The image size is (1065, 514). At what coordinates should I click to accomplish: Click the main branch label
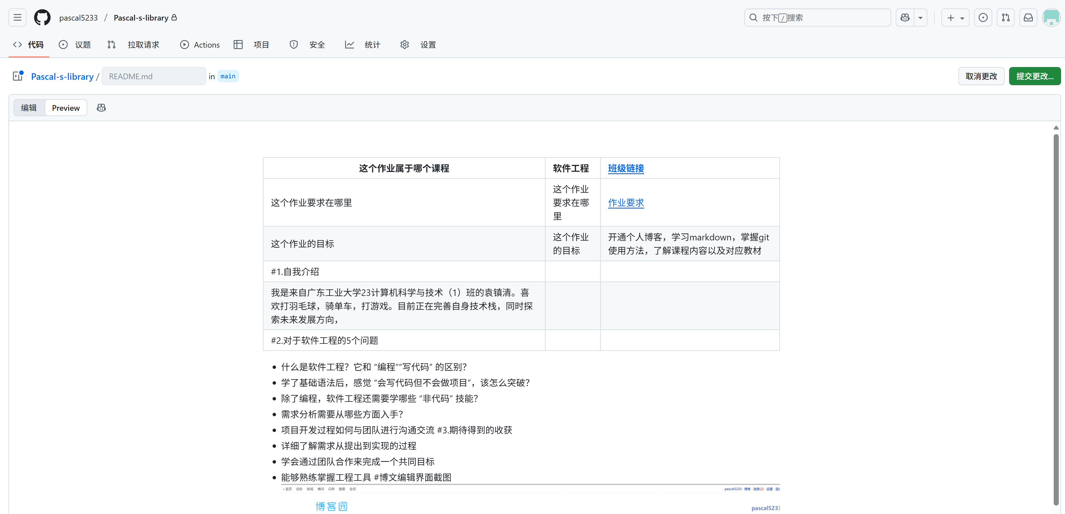point(228,76)
